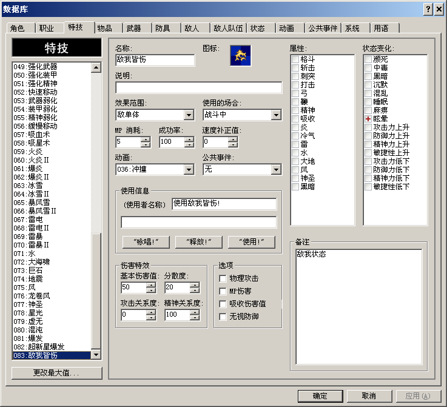Check the 斩击 attribute checkbox
The height and width of the screenshot is (407, 447).
click(x=295, y=68)
